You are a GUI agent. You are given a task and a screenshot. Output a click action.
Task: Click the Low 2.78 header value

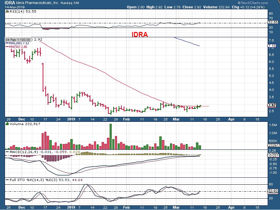click(173, 7)
